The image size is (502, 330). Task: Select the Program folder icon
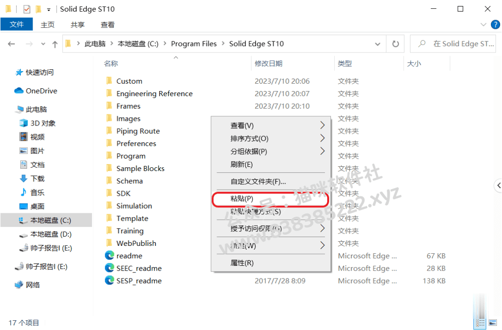point(109,156)
